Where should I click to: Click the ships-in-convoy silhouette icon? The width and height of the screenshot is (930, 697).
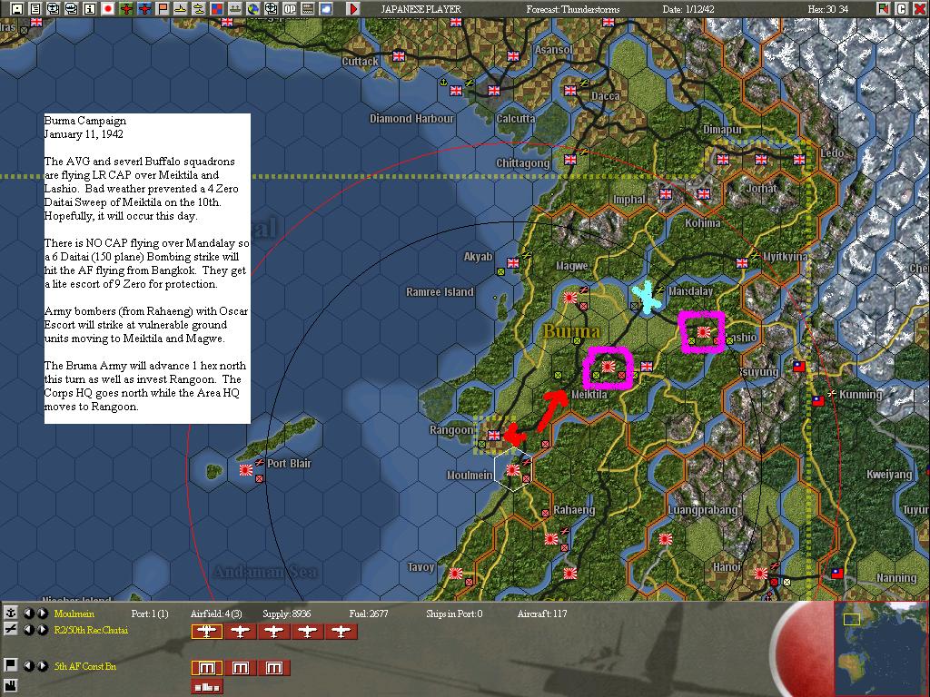(x=235, y=8)
